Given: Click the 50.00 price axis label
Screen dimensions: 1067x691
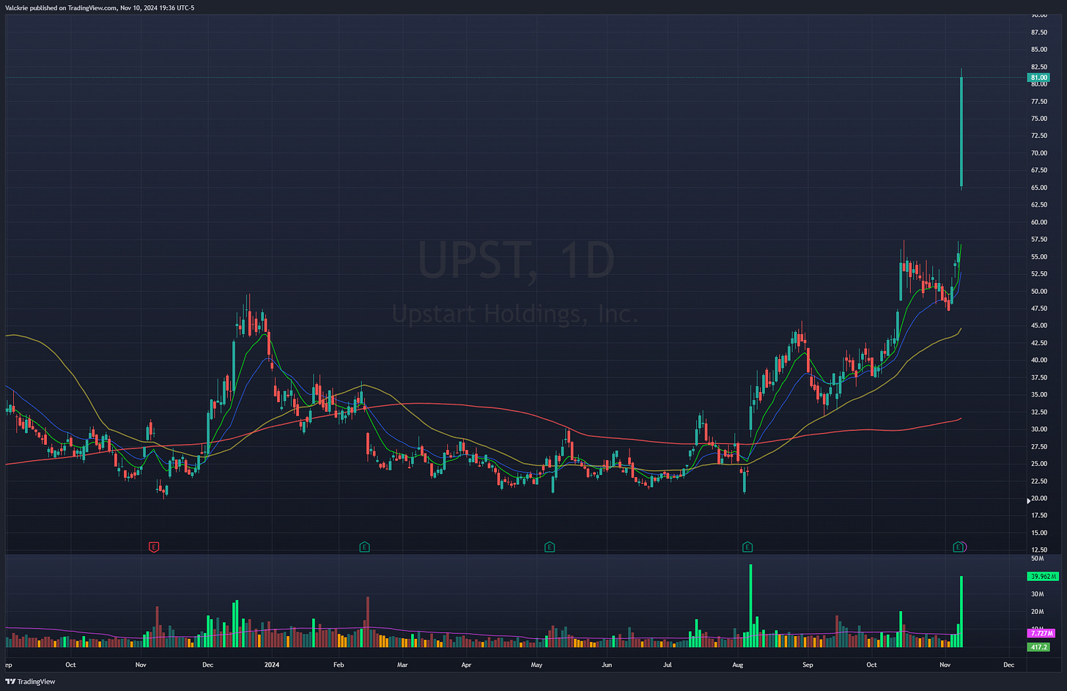Looking at the screenshot, I should pyautogui.click(x=1039, y=292).
